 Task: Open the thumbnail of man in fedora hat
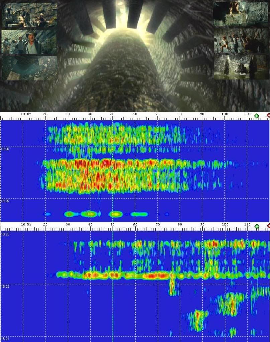(29, 42)
